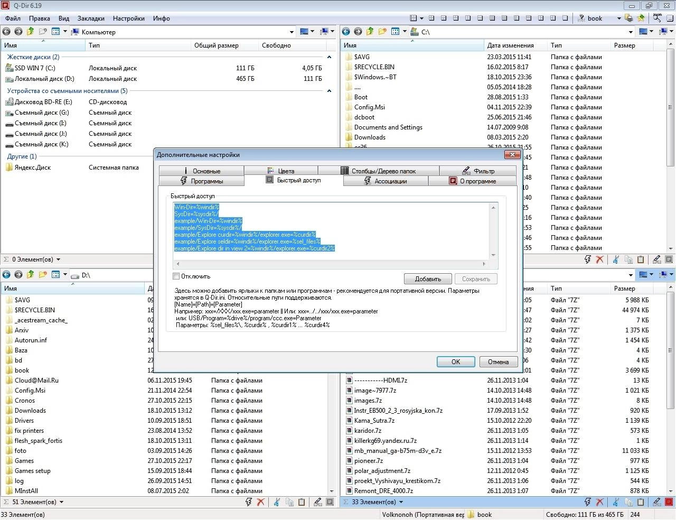Click cut scissors icon under bottom-left pane
The width and height of the screenshot is (676, 520).
pyautogui.click(x=277, y=502)
